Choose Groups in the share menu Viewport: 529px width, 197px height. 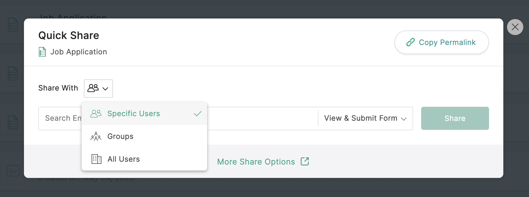(120, 136)
